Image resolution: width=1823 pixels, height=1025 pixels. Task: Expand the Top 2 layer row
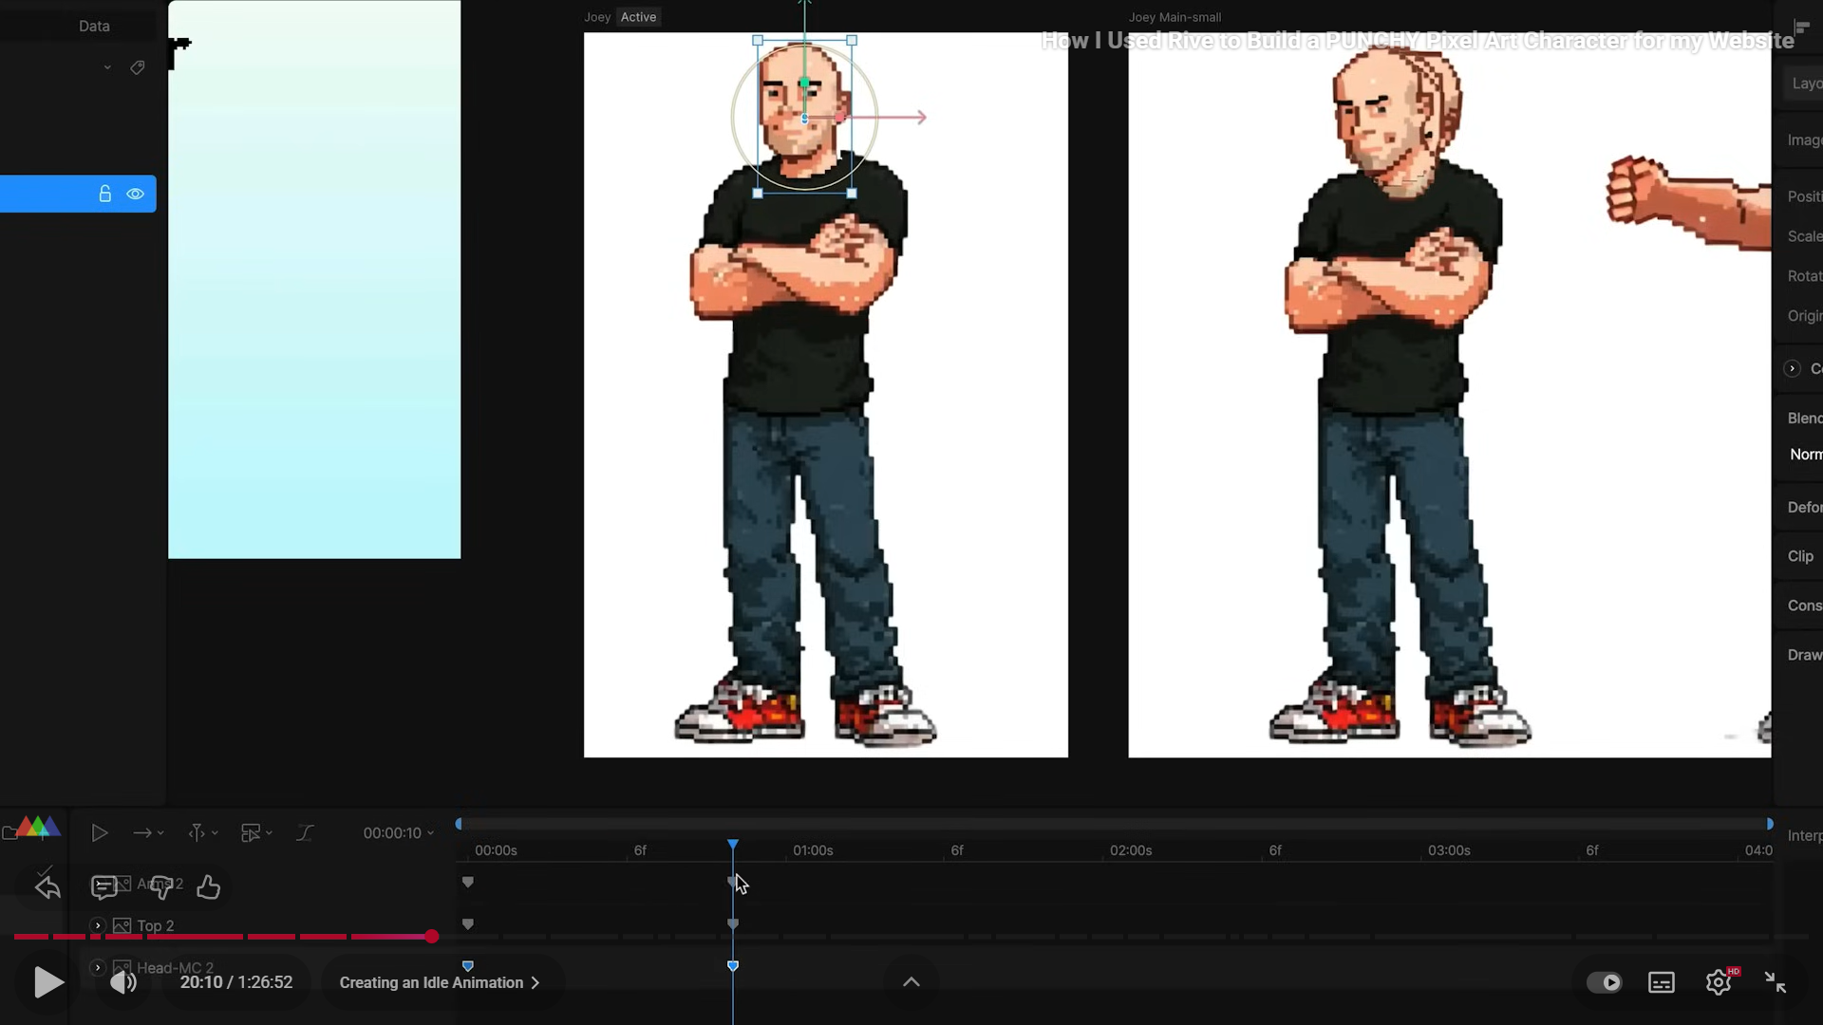(x=98, y=925)
